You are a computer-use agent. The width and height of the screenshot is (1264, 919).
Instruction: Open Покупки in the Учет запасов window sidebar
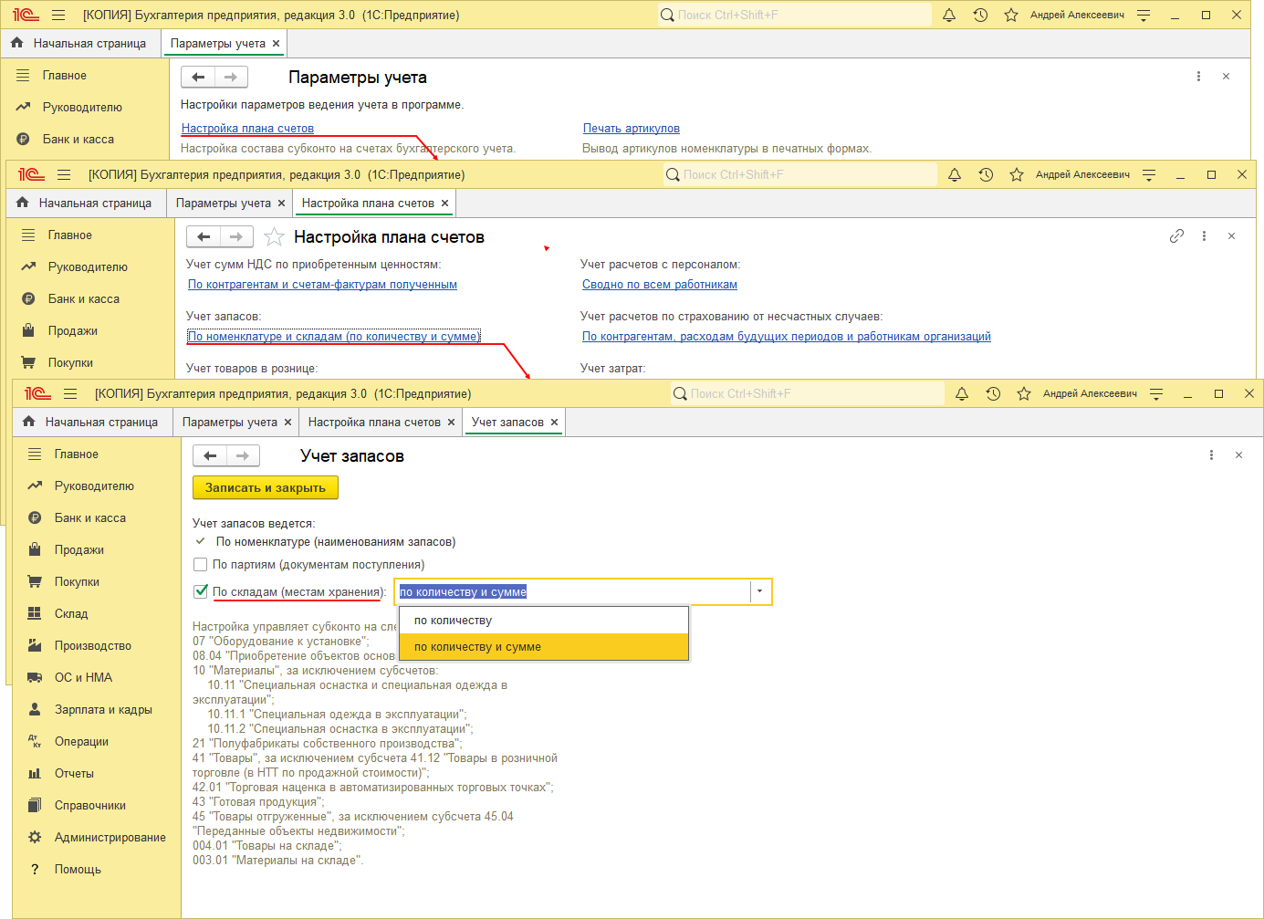77,581
